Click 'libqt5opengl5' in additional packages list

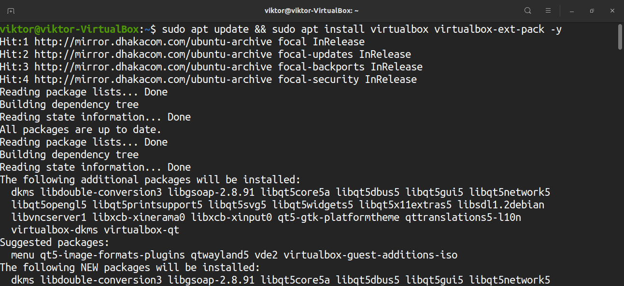click(49, 205)
